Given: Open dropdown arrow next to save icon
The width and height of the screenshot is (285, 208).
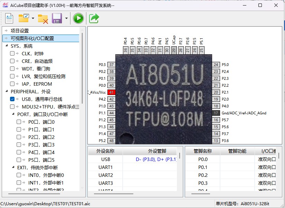Looking at the screenshot, I should pos(66,18).
